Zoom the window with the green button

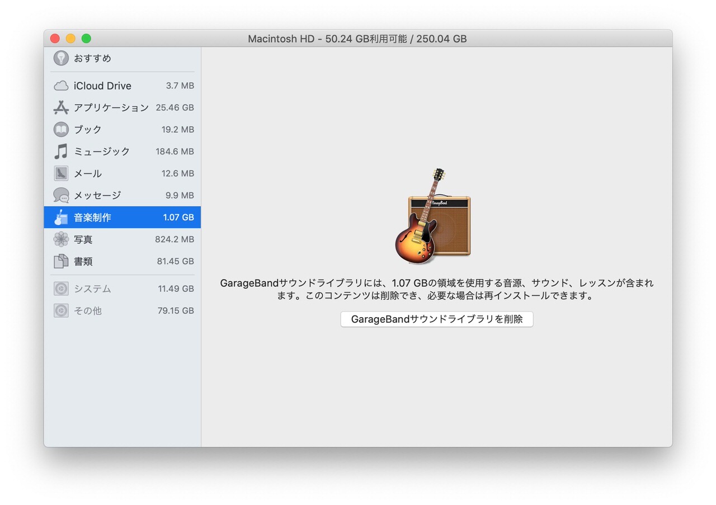pos(86,39)
